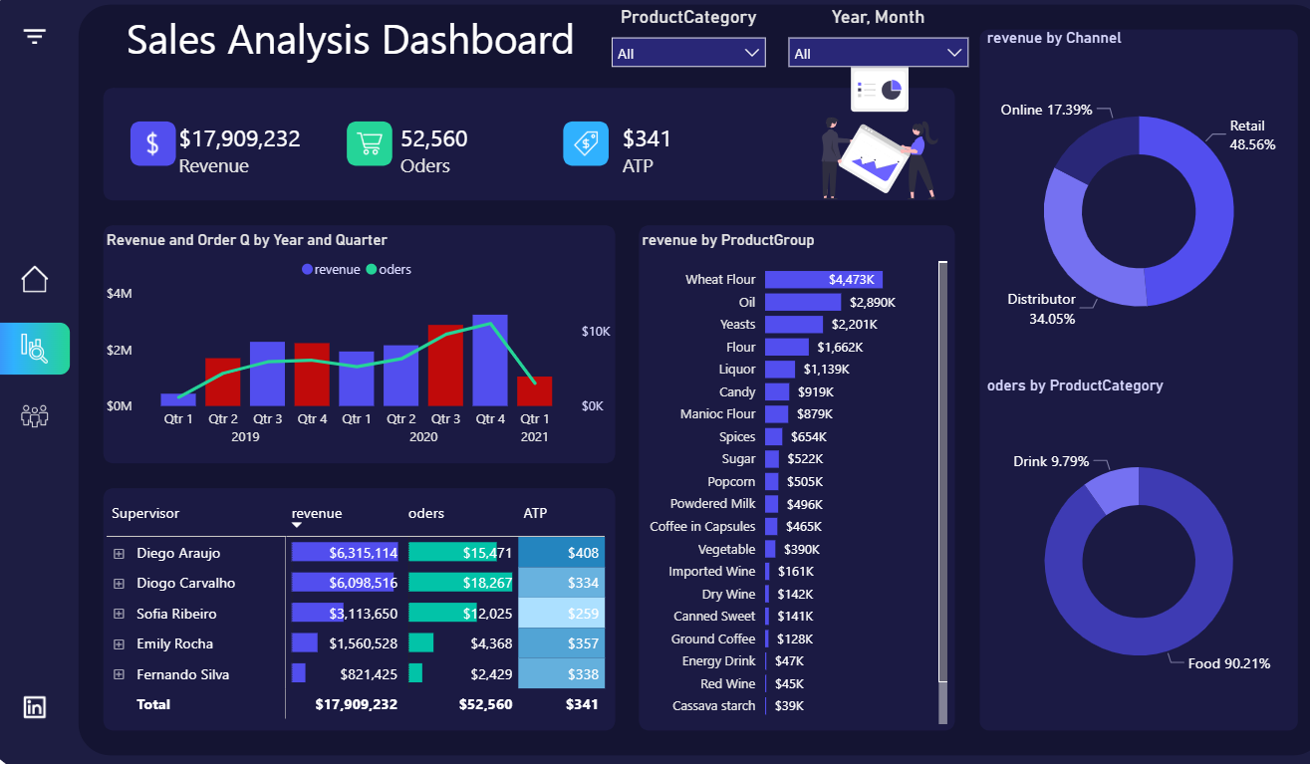Open the ProductCategory dropdown
The image size is (1310, 764).
688,53
